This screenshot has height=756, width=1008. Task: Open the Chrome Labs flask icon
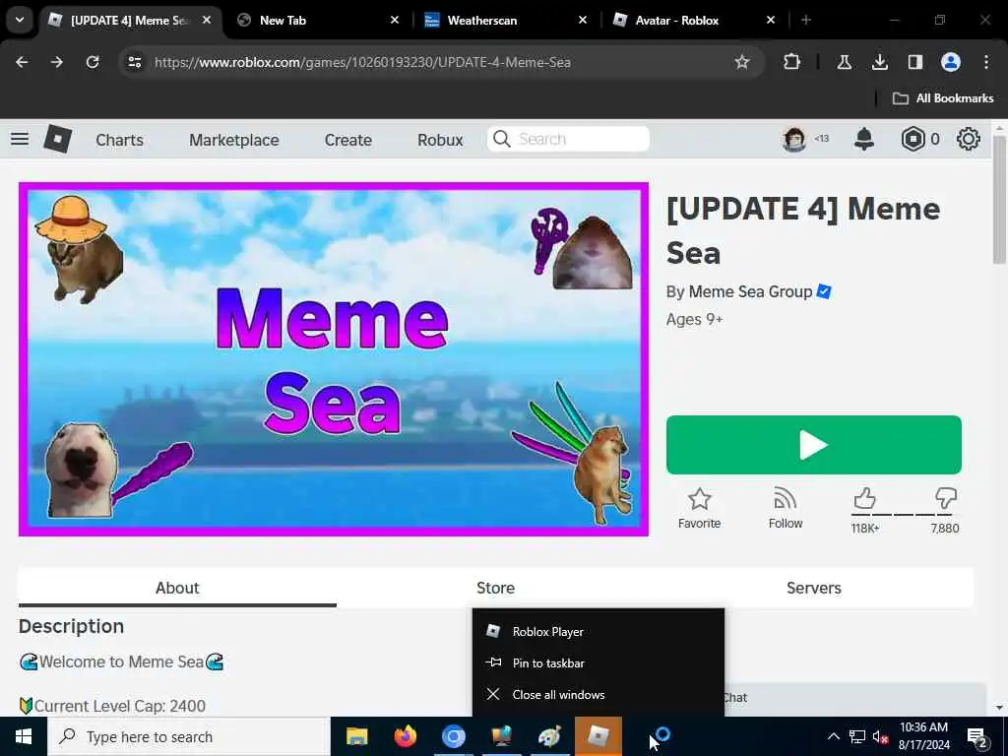click(x=844, y=62)
